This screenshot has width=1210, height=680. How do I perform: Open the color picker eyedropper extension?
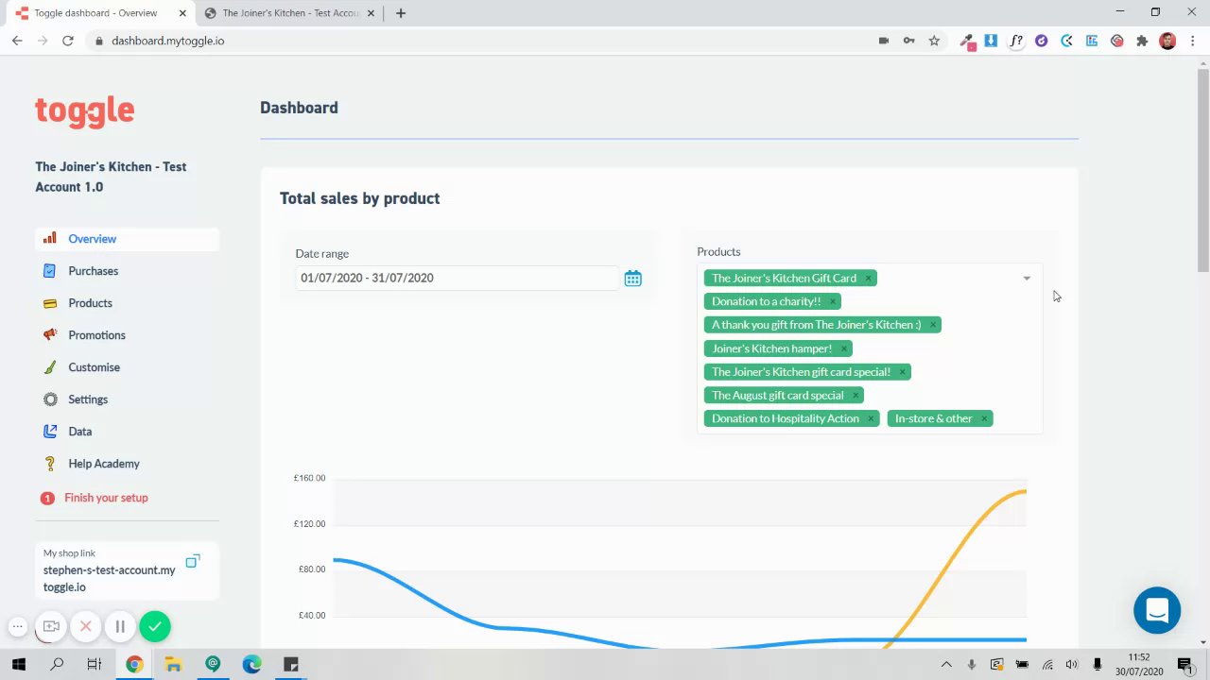[x=967, y=42]
